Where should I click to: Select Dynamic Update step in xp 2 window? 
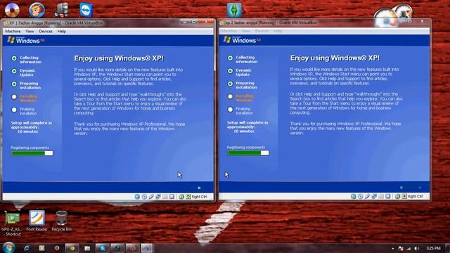click(240, 72)
